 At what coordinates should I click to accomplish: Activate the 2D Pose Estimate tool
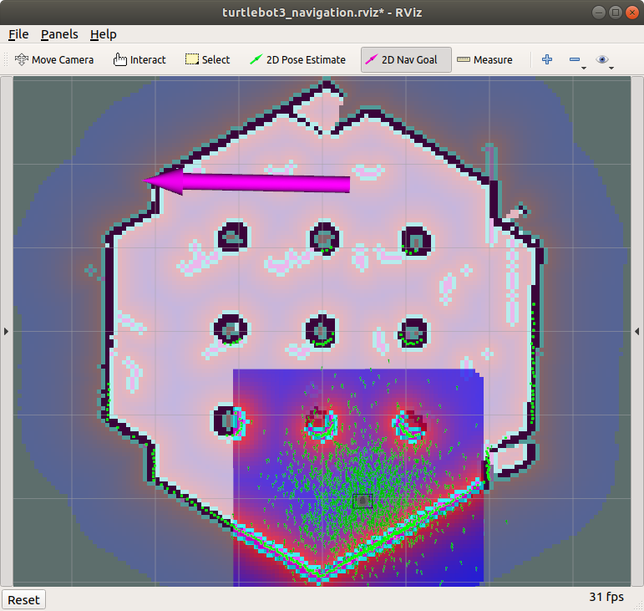click(x=297, y=59)
